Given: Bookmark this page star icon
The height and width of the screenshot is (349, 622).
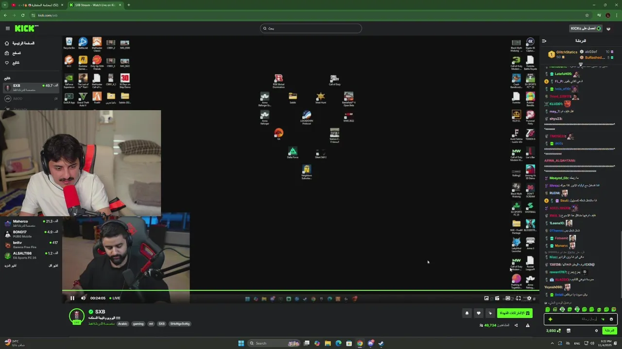Looking at the screenshot, I should click(587, 15).
